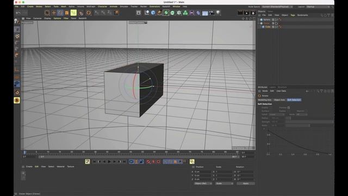Screen dimensions: 348x196
Task: Toggle the Rubber checkbox
Action: (289, 111)
